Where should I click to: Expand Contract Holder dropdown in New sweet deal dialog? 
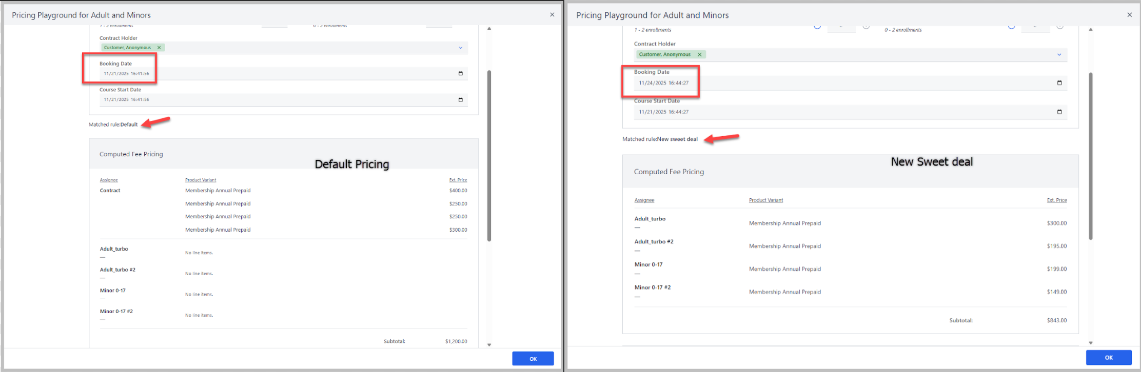(x=1059, y=55)
